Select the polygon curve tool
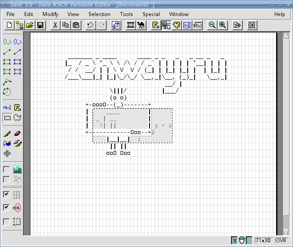 [7, 82]
